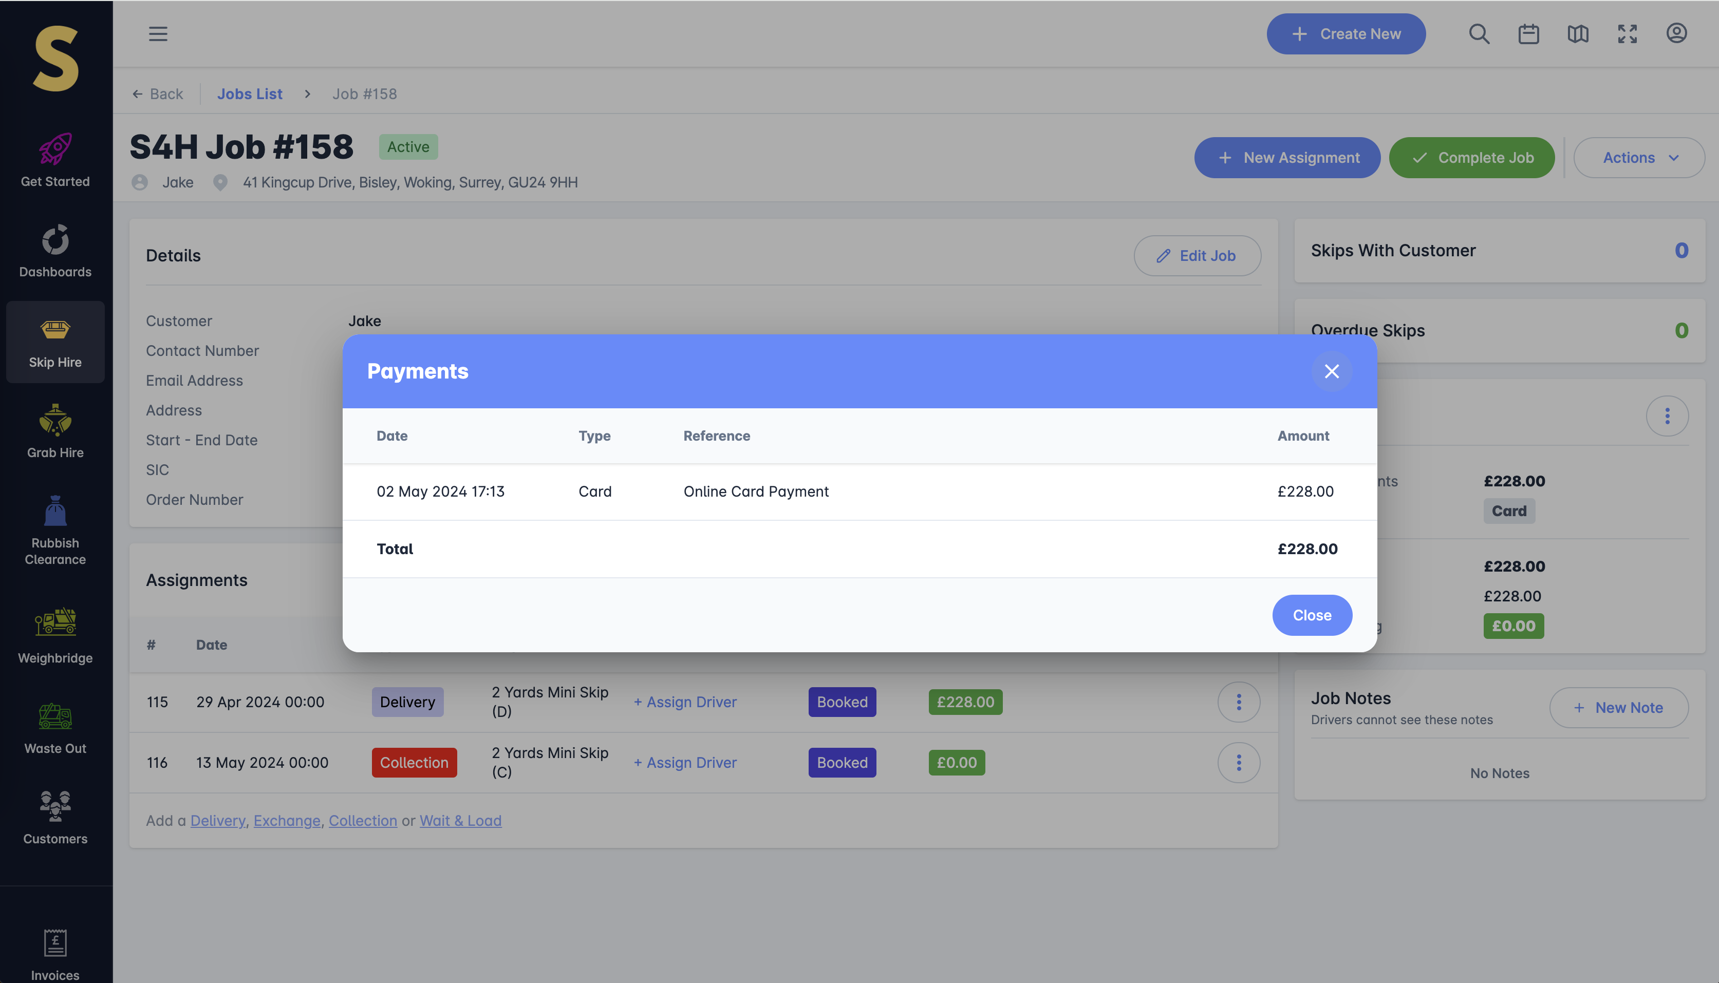The height and width of the screenshot is (983, 1719).
Task: Click the search magnifier icon
Action: (1479, 34)
